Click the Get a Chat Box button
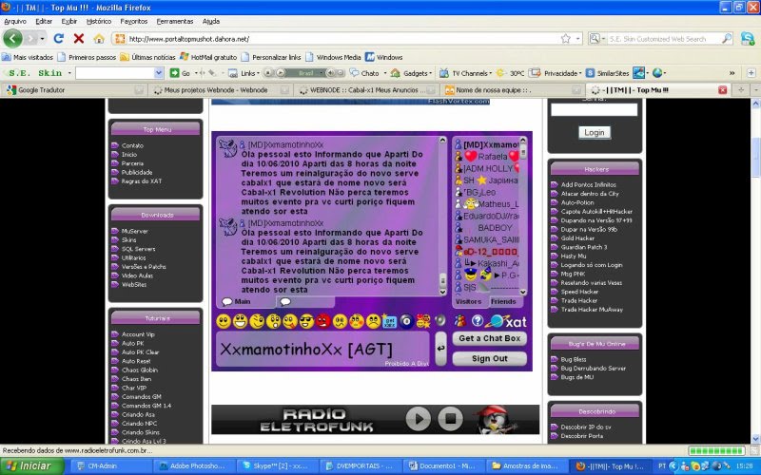Screen dimensions: 761x475 pyautogui.click(x=489, y=338)
